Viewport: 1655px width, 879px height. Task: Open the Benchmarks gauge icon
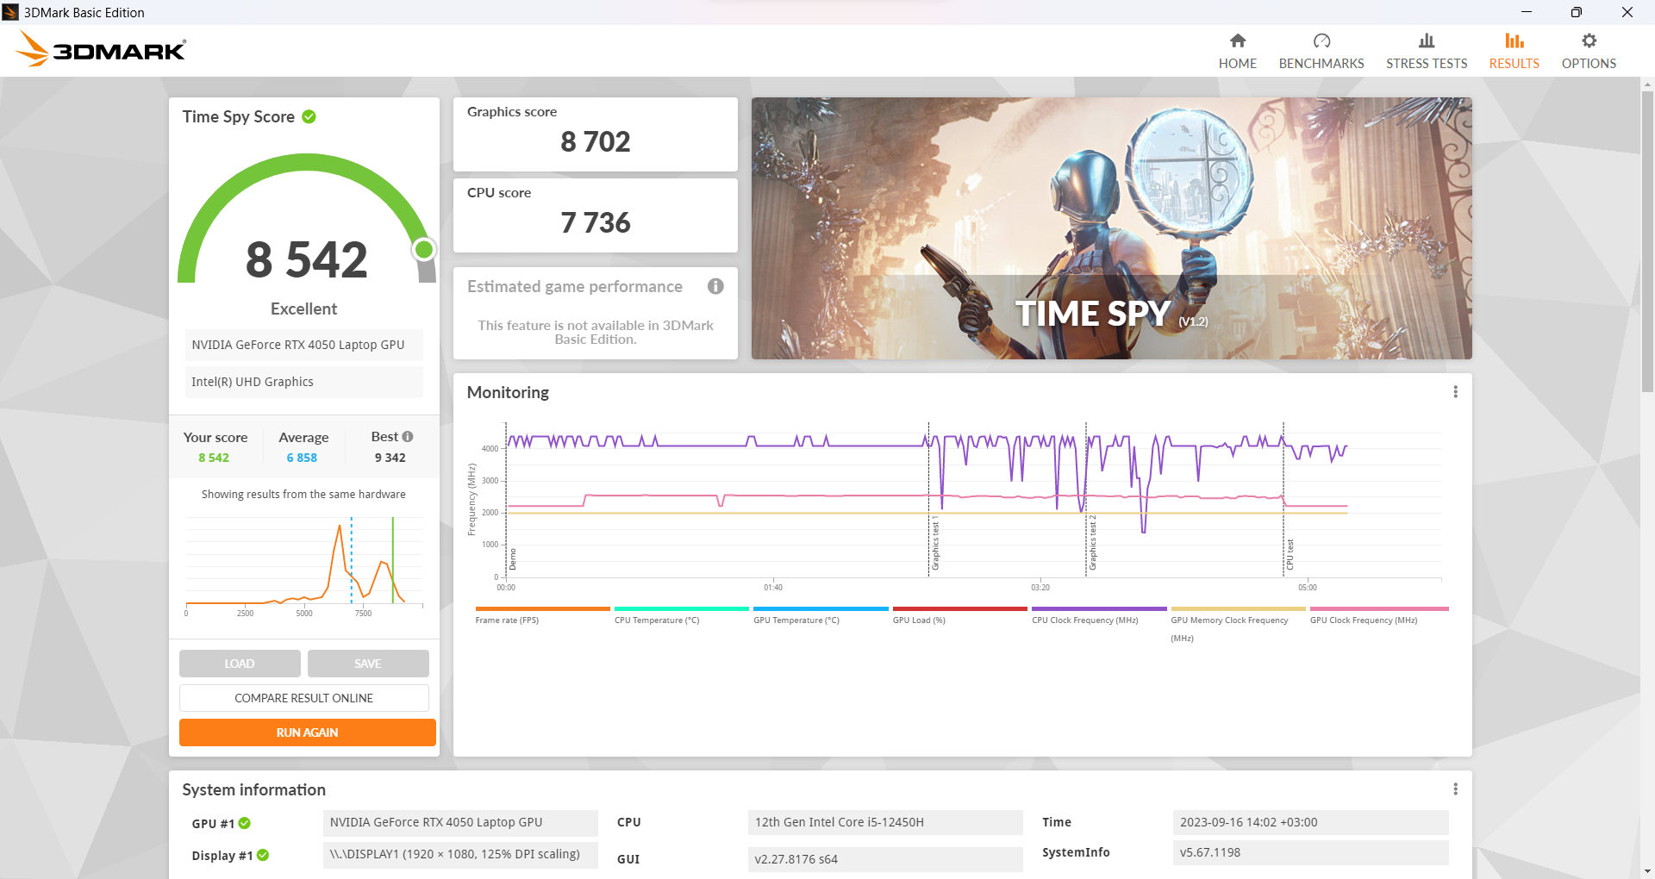1321,41
